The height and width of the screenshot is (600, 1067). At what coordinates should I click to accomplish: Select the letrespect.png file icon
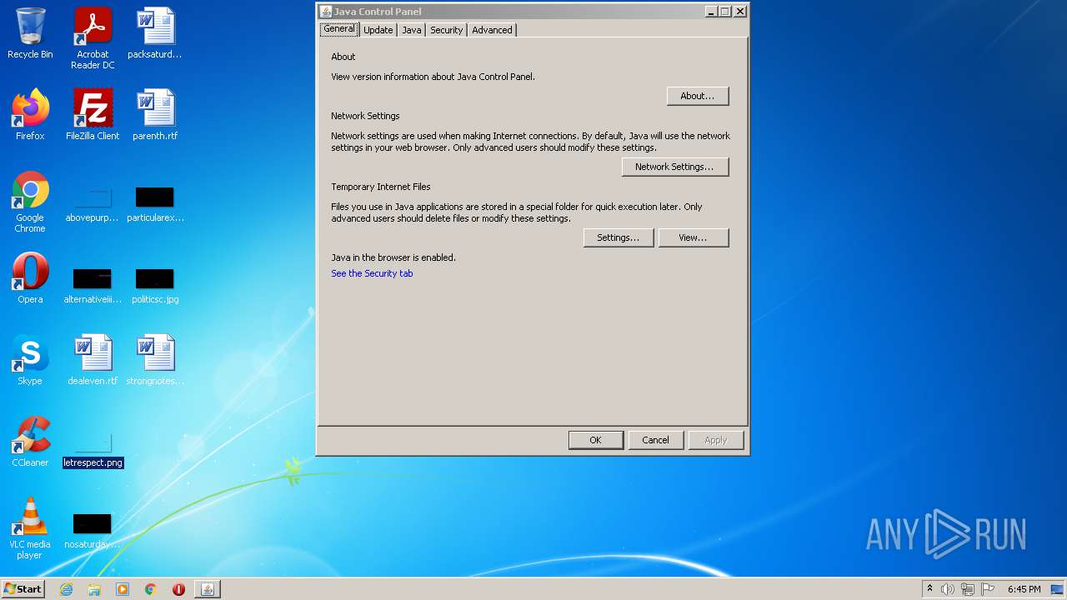tap(93, 451)
